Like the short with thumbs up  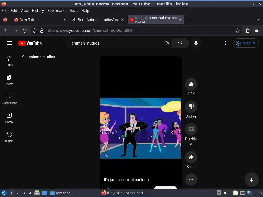tap(191, 84)
